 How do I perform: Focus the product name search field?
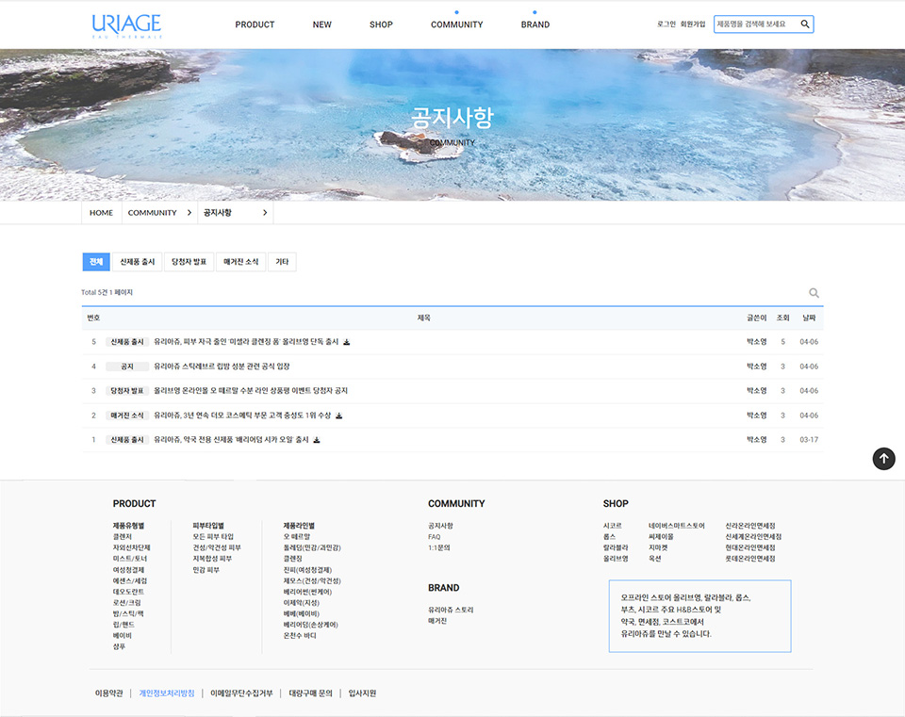756,24
